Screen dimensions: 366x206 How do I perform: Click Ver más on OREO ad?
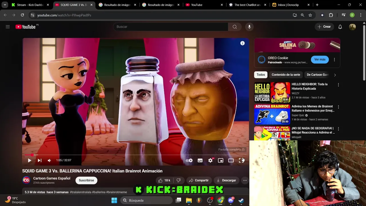[x=320, y=60]
